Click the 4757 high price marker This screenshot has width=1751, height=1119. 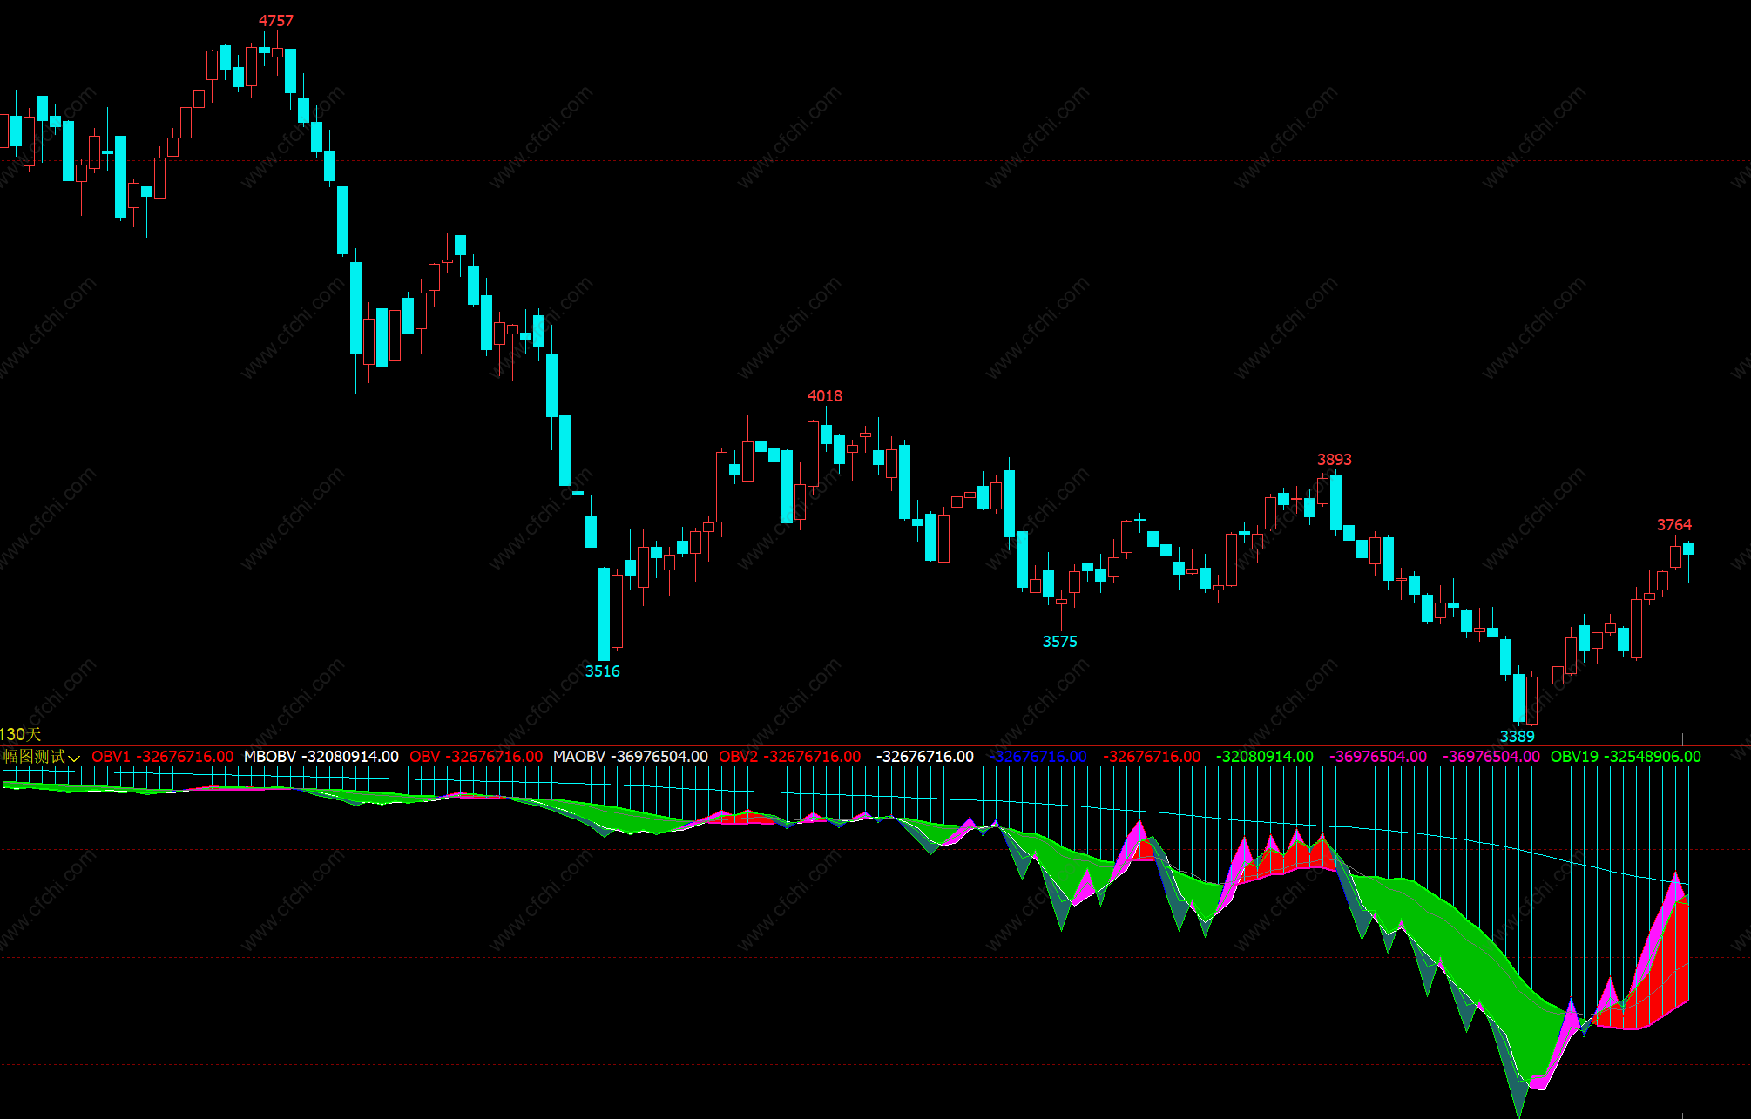tap(276, 21)
